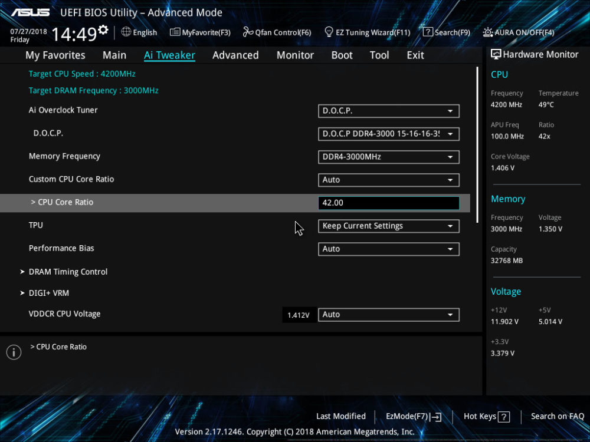Click the Memory Frequency label
Image resolution: width=590 pixels, height=442 pixels.
pos(64,156)
